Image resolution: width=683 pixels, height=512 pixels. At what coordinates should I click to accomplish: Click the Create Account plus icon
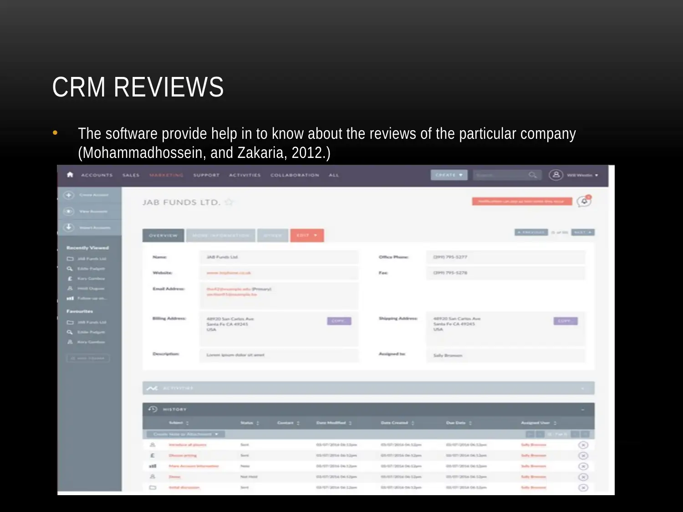coord(68,195)
